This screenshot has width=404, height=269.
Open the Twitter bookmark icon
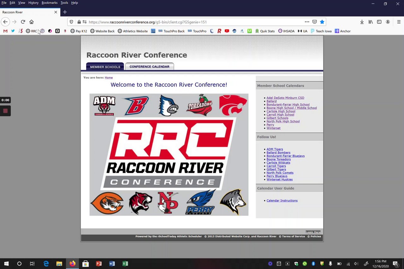click(13, 31)
